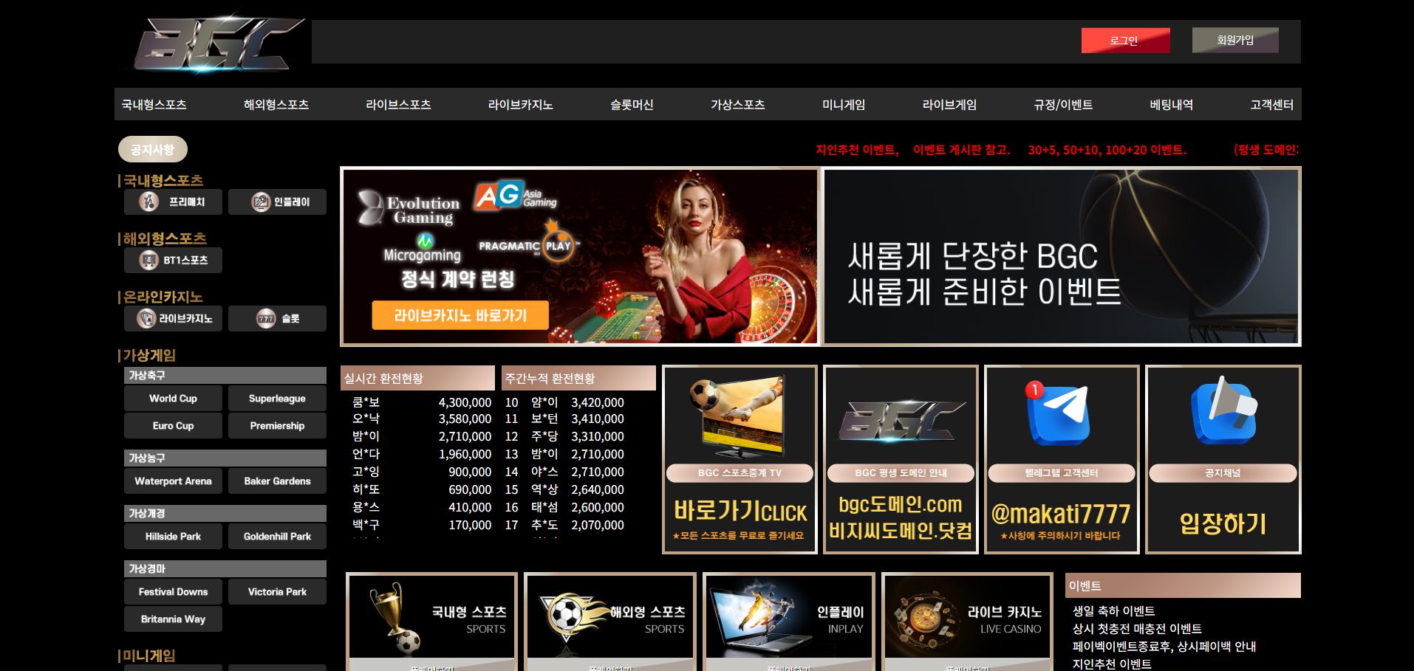This screenshot has width=1414, height=671.
Task: Click the megaphone notice channel icon
Action: pyautogui.click(x=1223, y=412)
